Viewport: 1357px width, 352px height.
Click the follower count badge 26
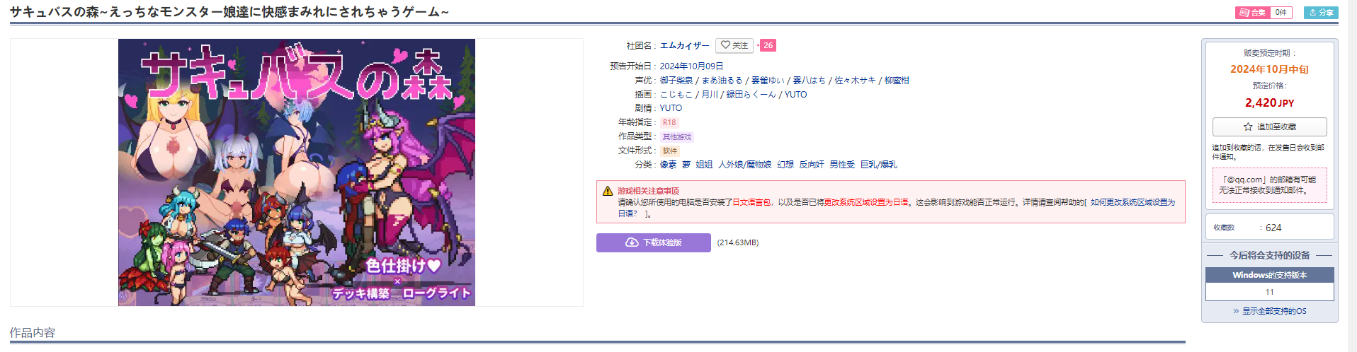click(768, 45)
